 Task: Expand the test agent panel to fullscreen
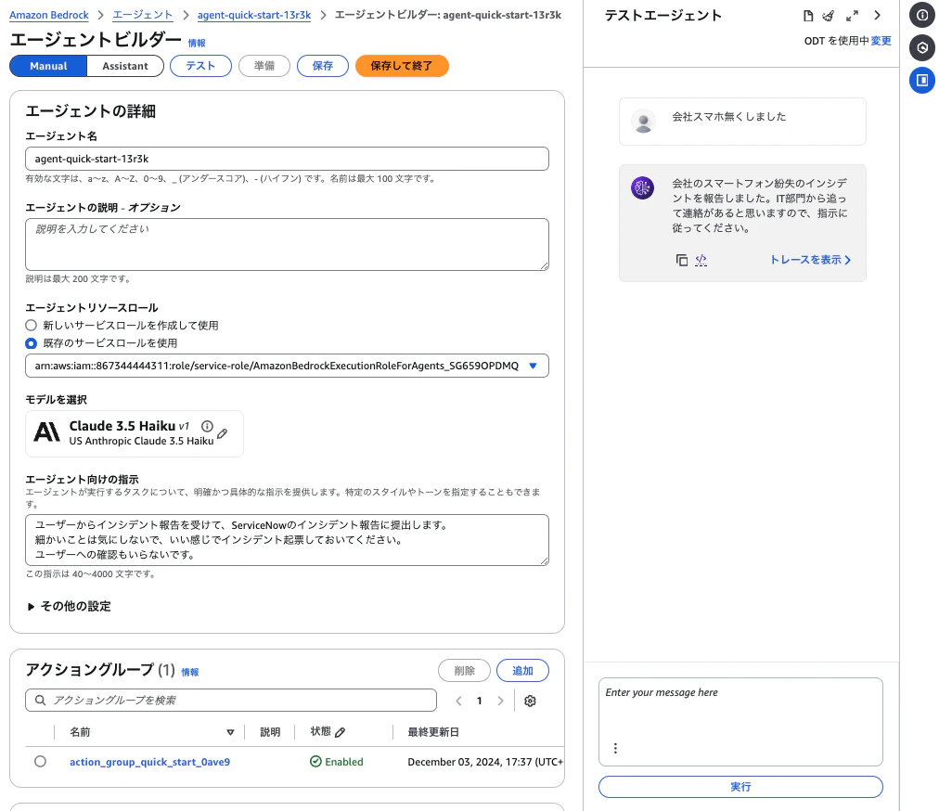point(852,16)
